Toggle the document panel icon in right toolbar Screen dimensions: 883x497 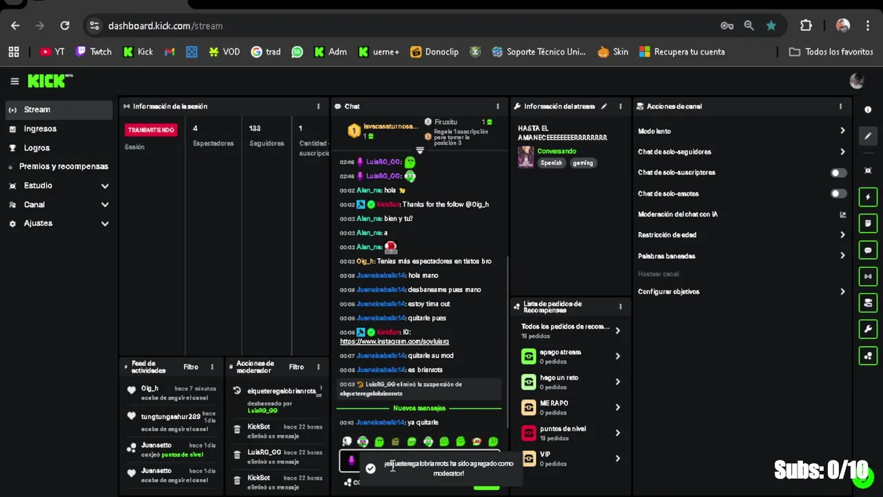pyautogui.click(x=868, y=224)
